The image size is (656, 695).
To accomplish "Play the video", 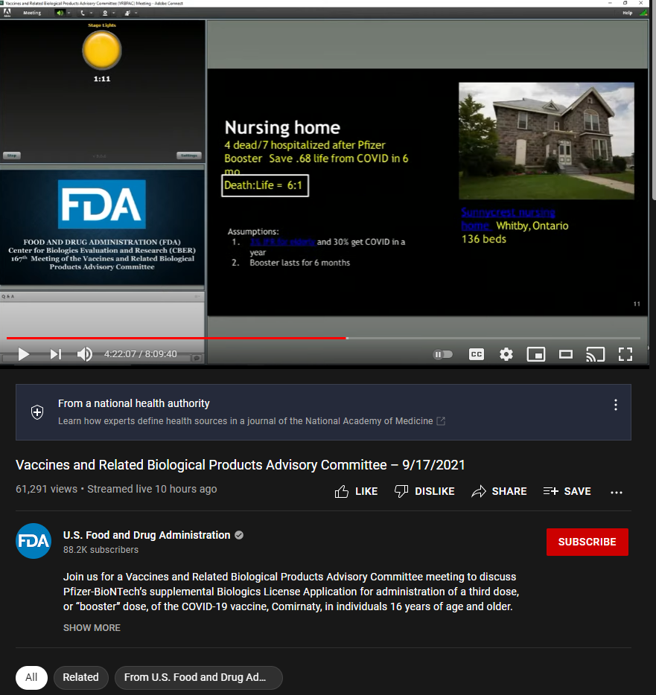I will click(24, 354).
